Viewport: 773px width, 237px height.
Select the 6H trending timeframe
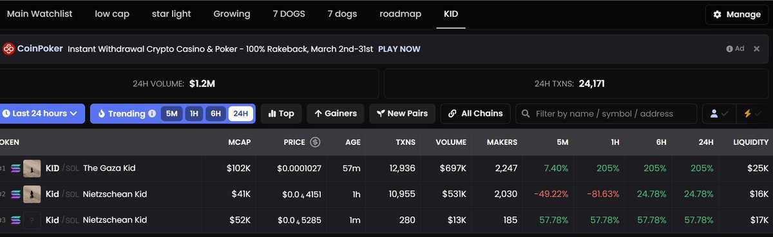point(216,114)
